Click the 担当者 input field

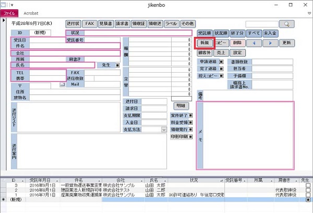pos(272,69)
